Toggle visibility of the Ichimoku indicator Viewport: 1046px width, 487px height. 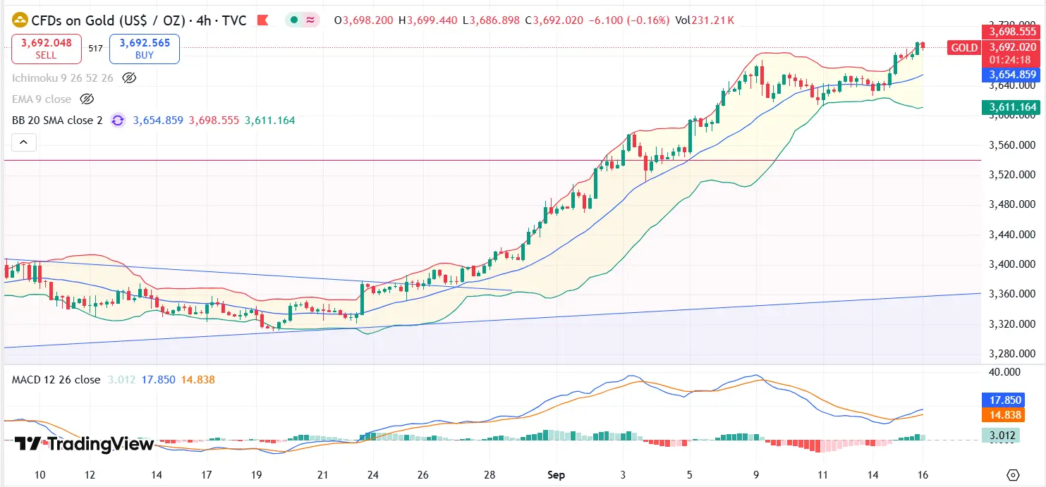coord(128,78)
